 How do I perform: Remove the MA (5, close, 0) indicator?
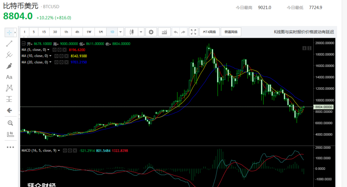(x=65, y=50)
